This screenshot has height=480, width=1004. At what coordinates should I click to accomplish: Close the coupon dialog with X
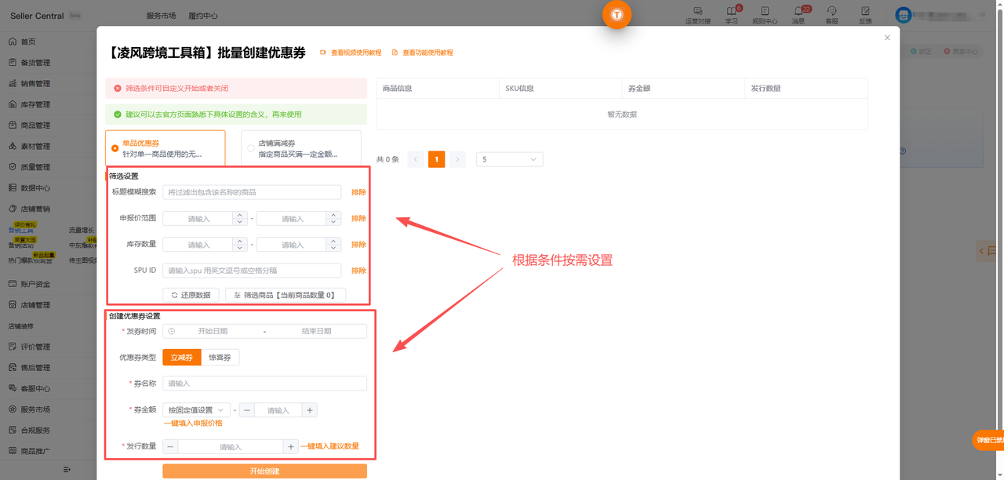pos(887,38)
